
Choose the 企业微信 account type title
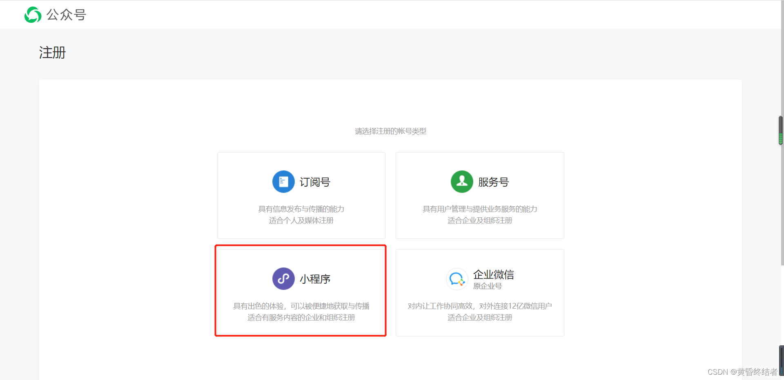point(493,274)
